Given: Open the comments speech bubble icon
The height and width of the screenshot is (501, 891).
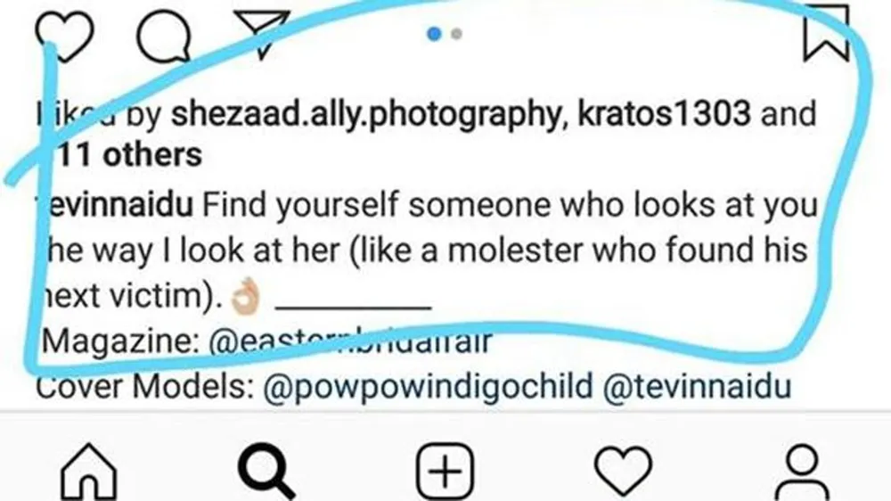Looking at the screenshot, I should click(165, 36).
